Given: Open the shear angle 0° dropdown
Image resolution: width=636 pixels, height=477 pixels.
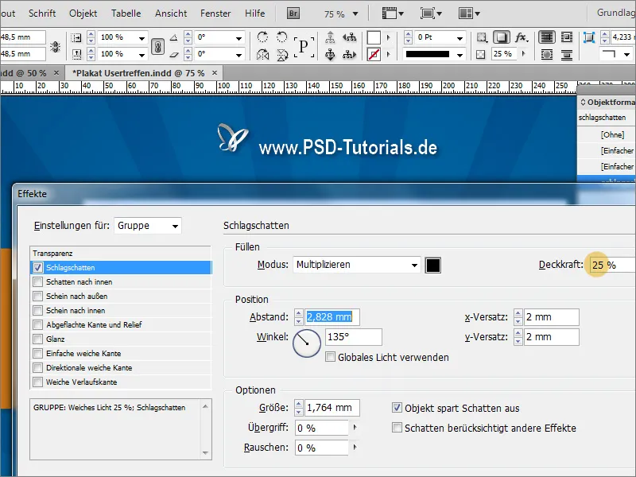Looking at the screenshot, I should click(239, 54).
